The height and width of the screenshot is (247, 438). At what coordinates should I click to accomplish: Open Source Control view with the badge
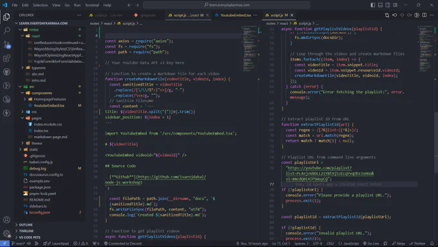6,44
